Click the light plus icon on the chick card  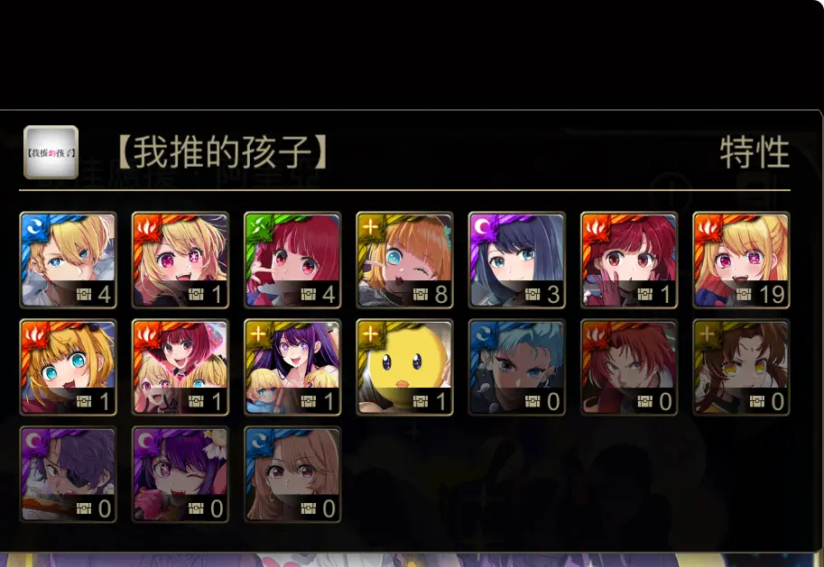(x=370, y=334)
